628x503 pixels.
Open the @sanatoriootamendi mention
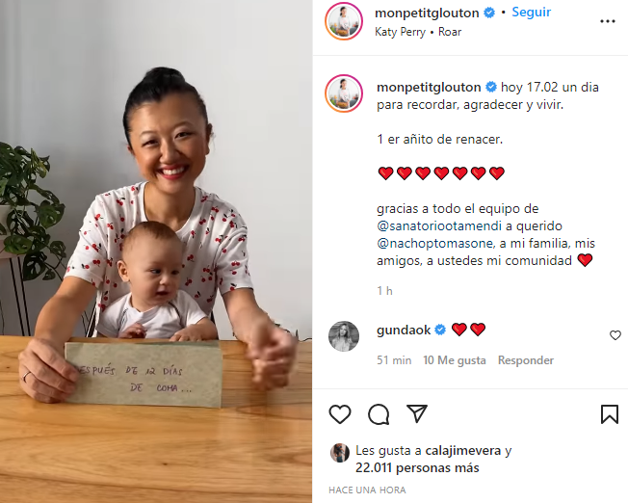point(439,226)
